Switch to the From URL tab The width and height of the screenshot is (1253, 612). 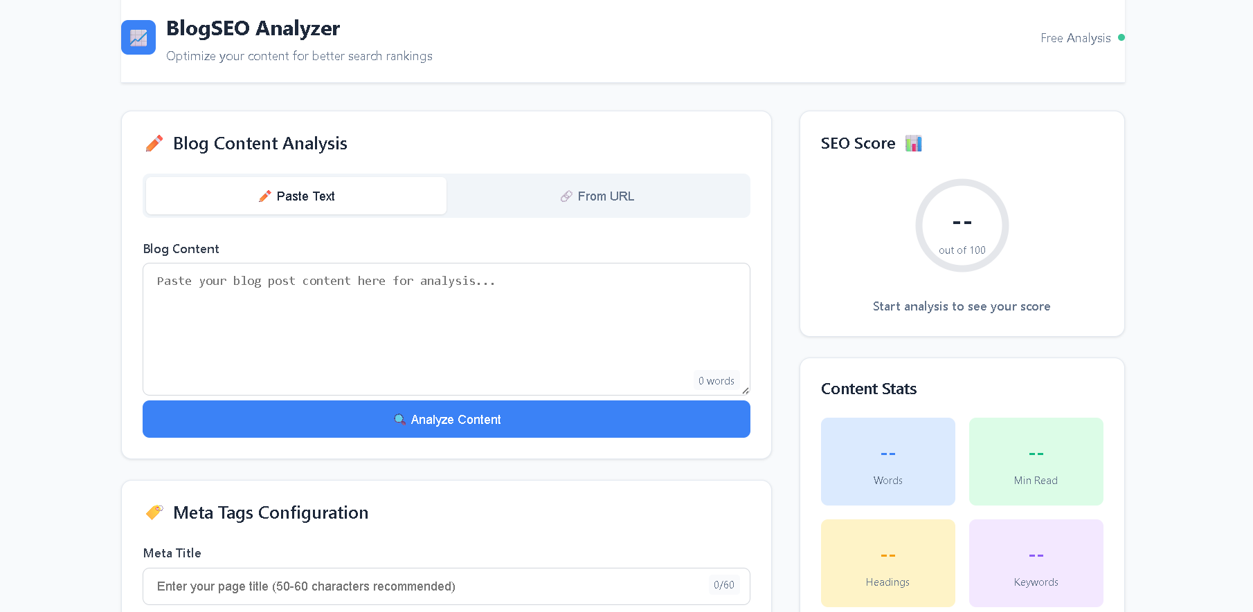pyautogui.click(x=597, y=196)
